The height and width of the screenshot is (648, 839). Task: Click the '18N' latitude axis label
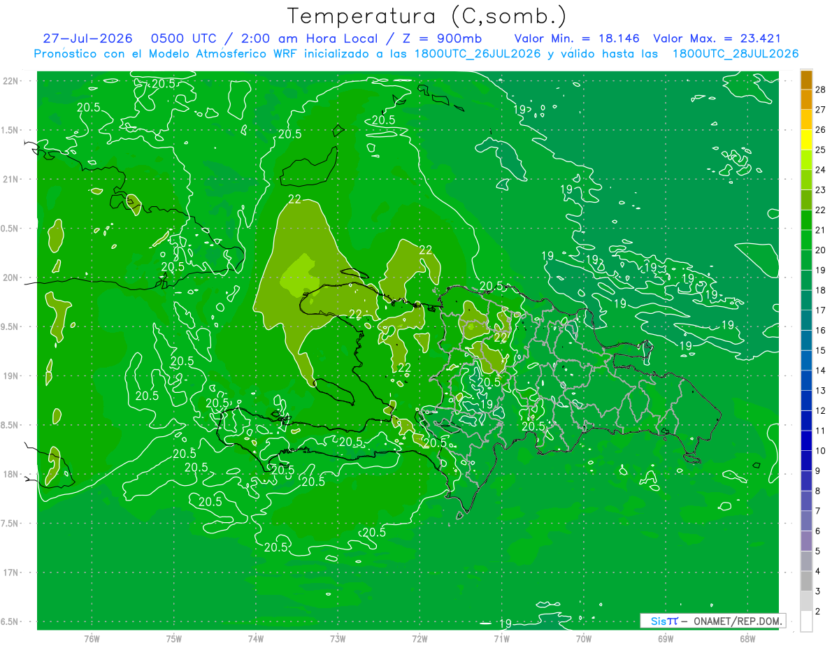11,475
